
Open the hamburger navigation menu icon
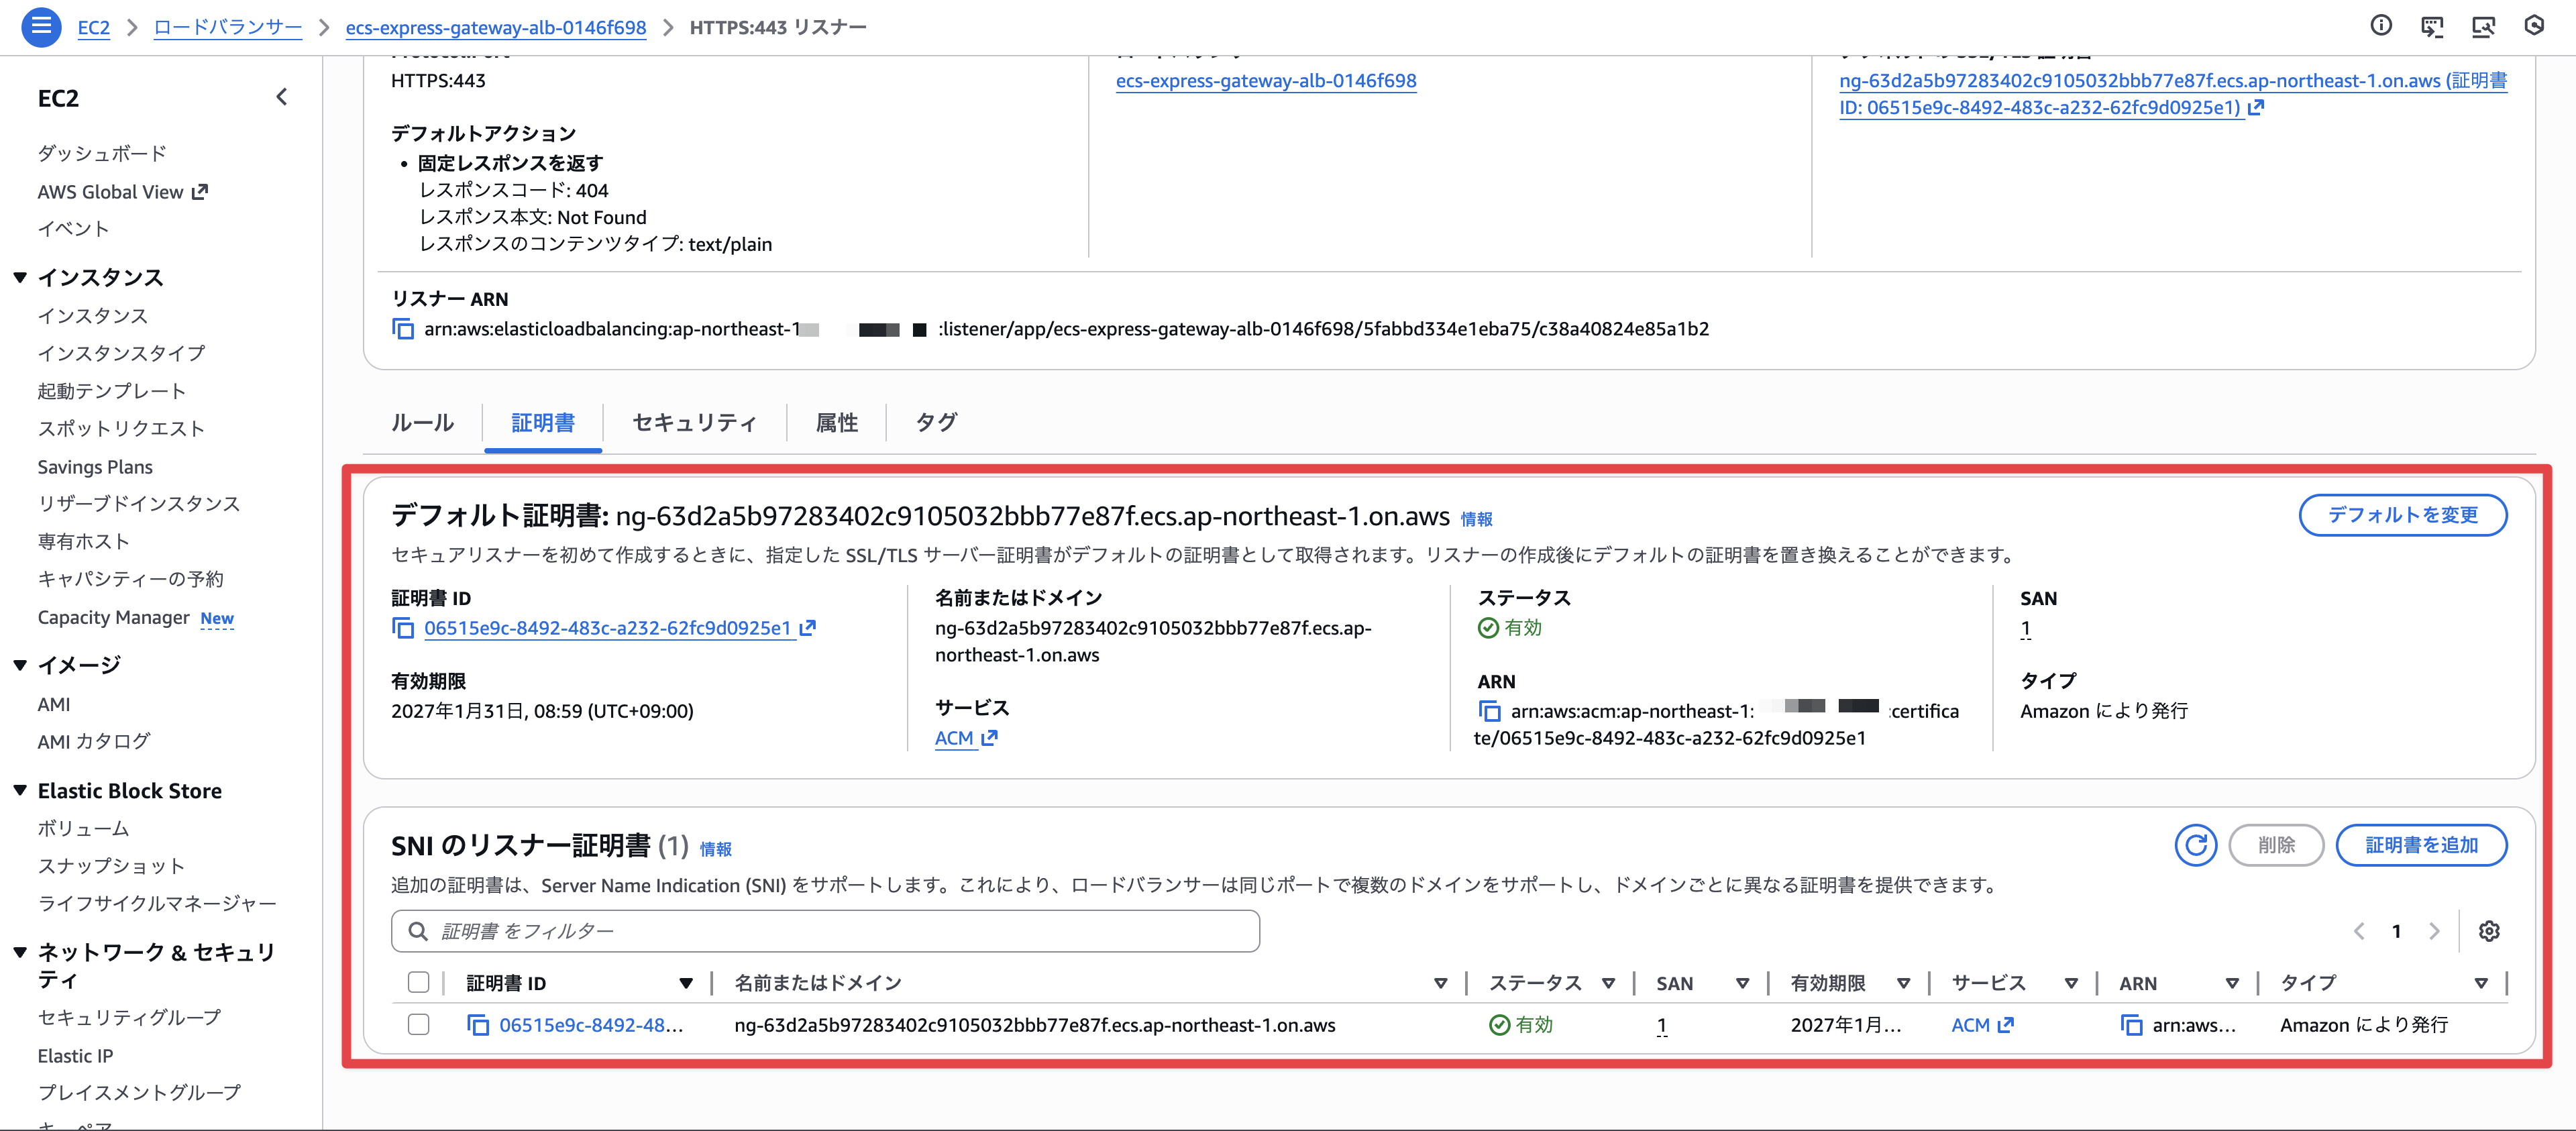click(41, 26)
